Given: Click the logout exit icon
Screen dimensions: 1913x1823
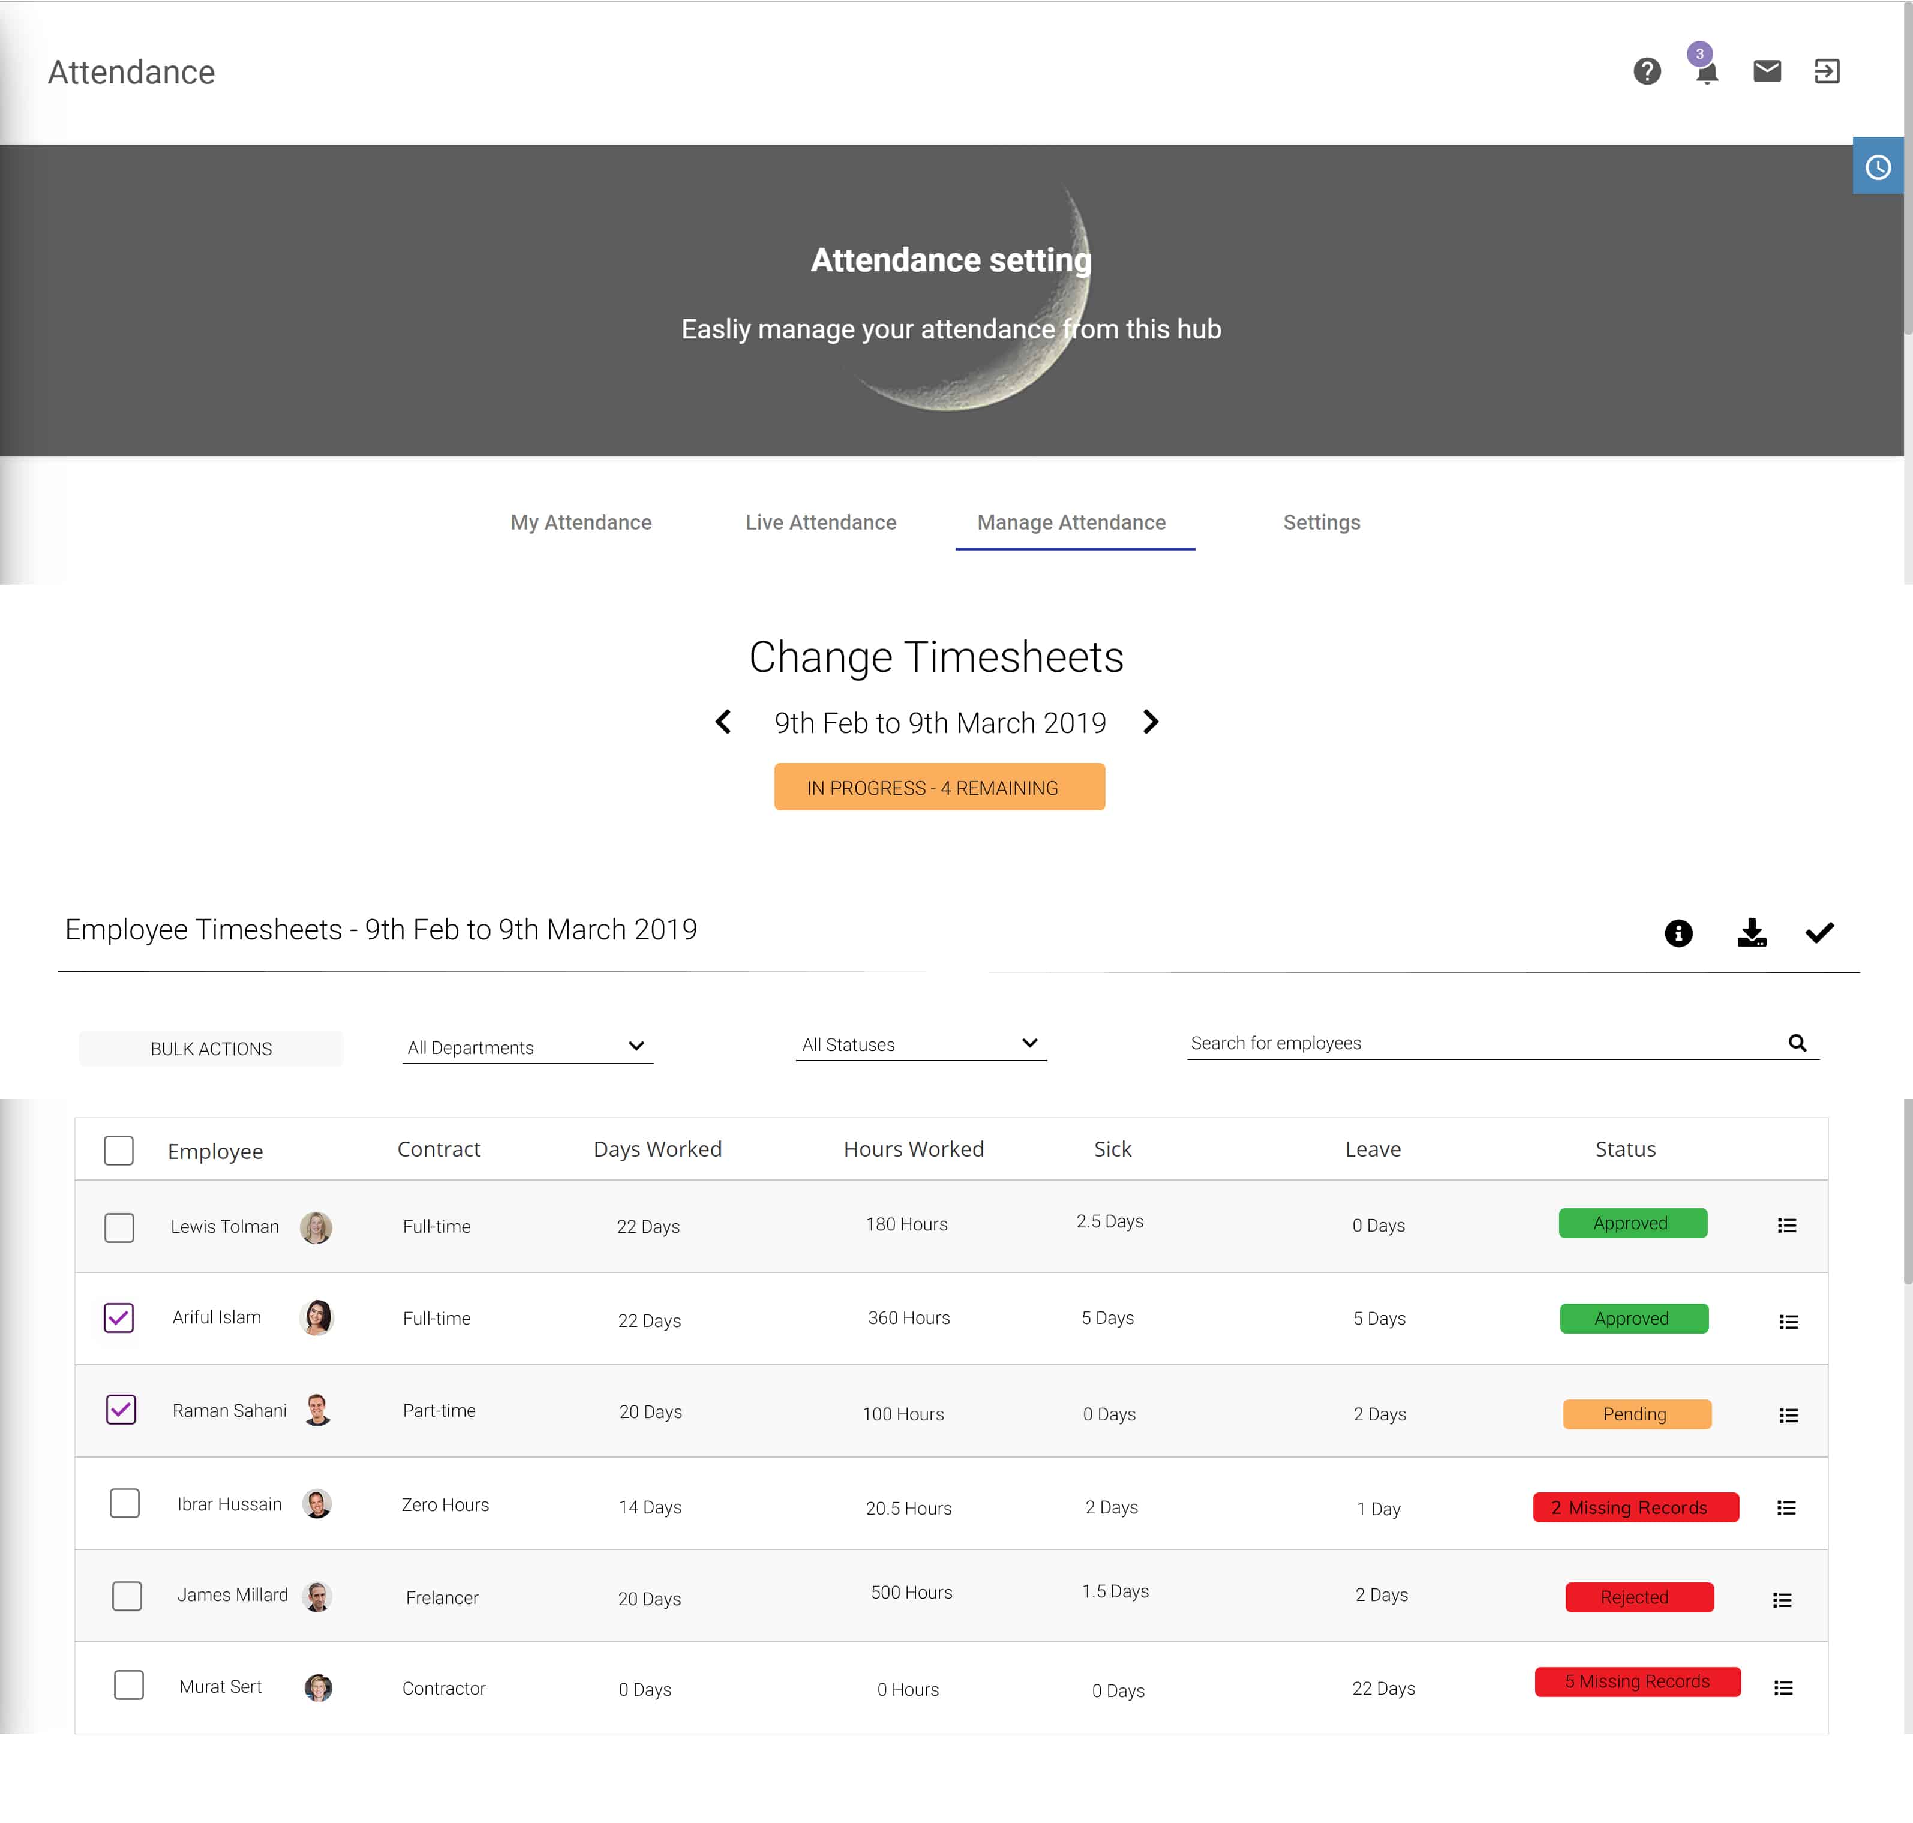Looking at the screenshot, I should (1827, 71).
